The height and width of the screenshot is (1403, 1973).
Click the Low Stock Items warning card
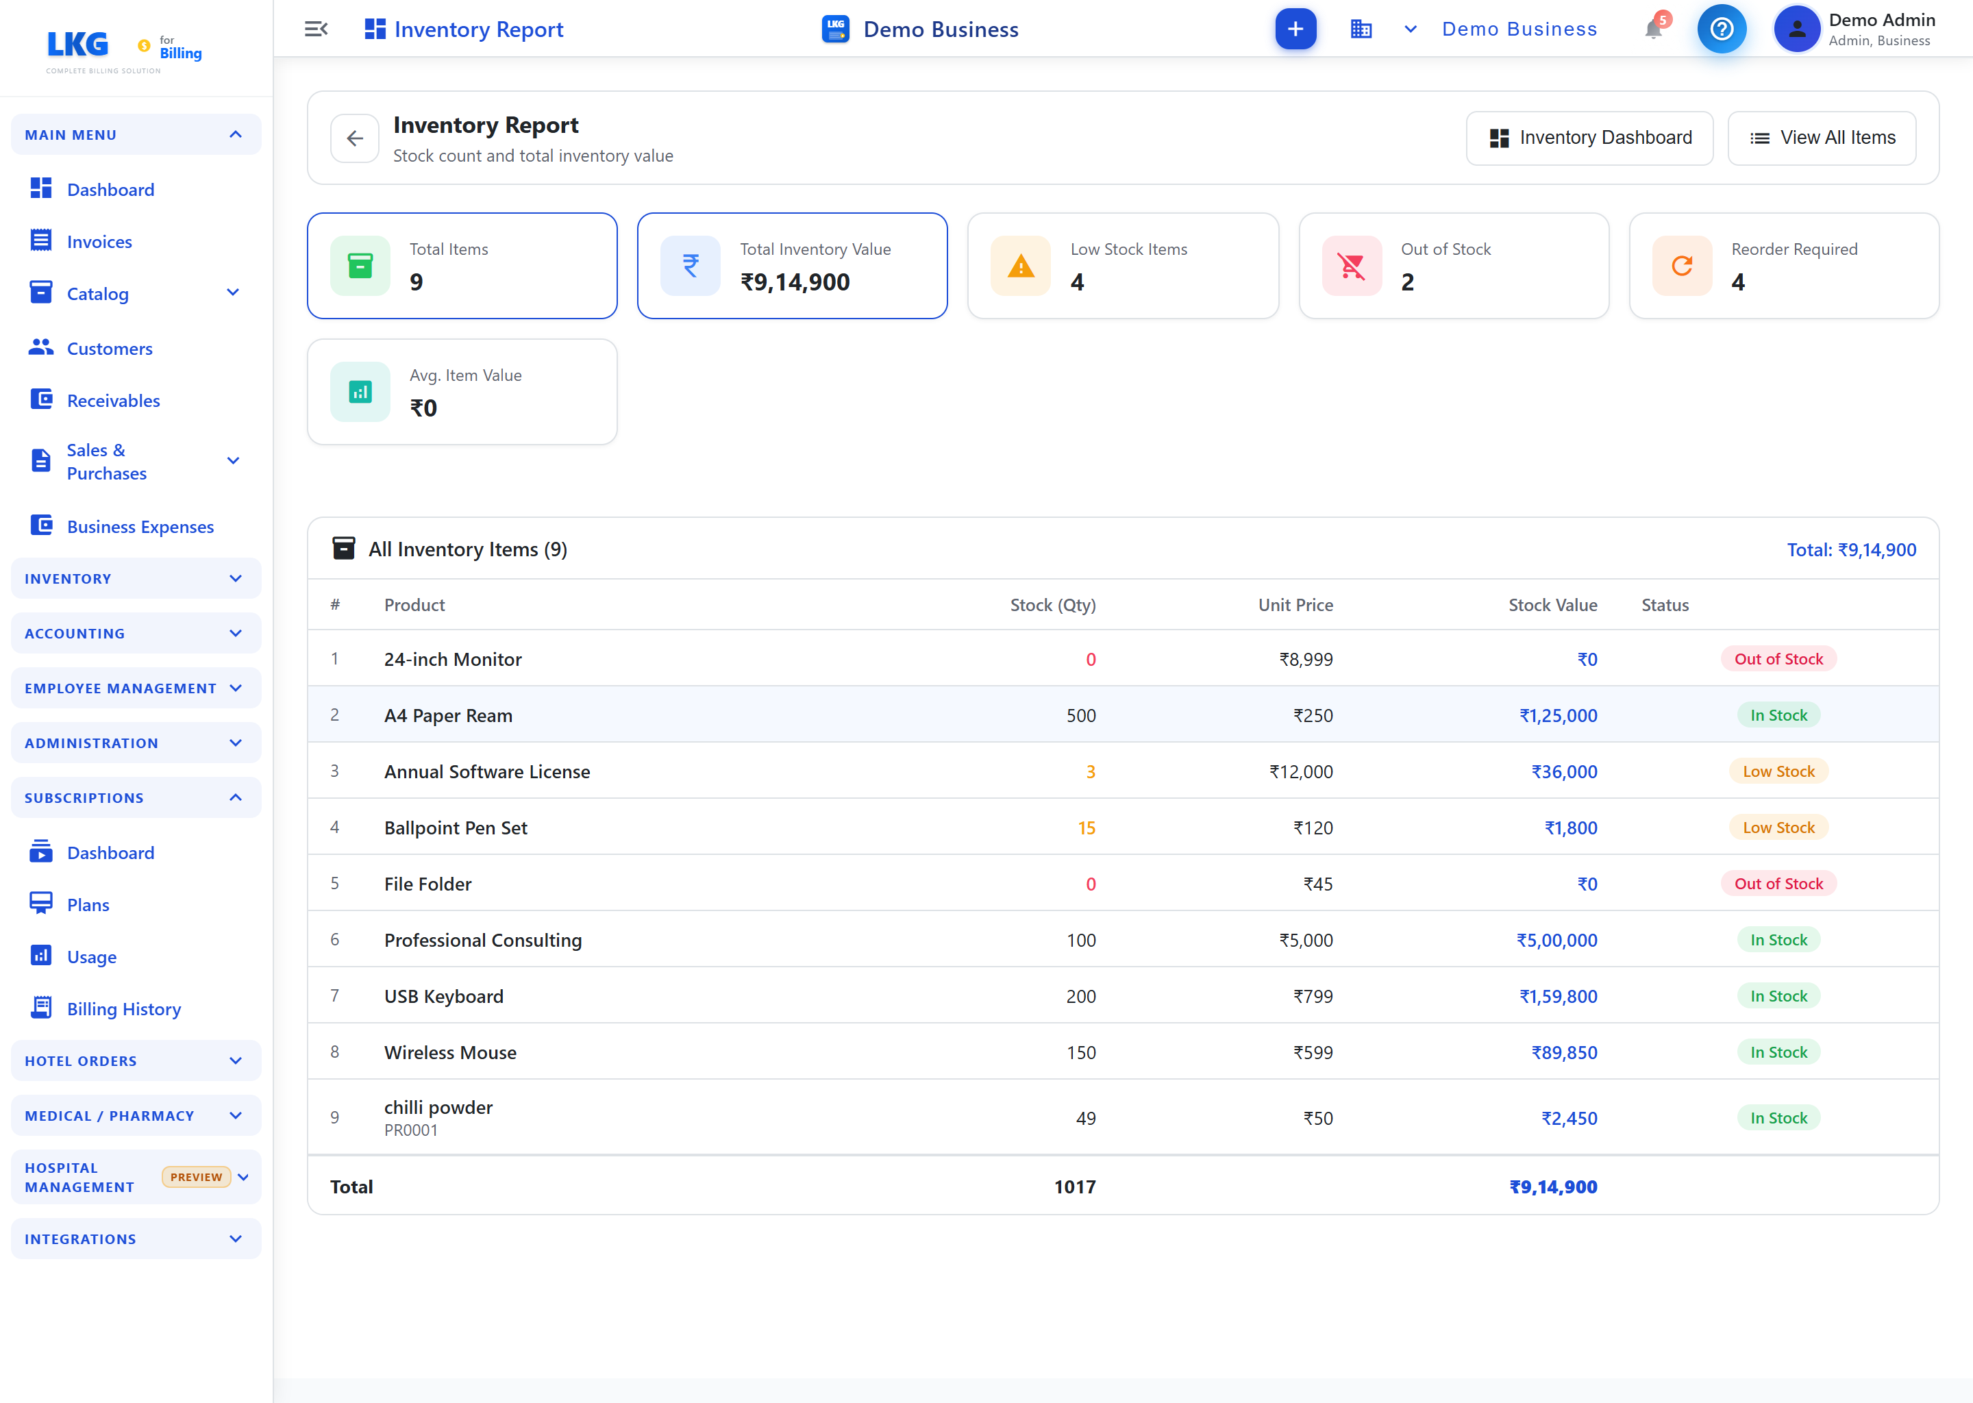(x=1123, y=266)
